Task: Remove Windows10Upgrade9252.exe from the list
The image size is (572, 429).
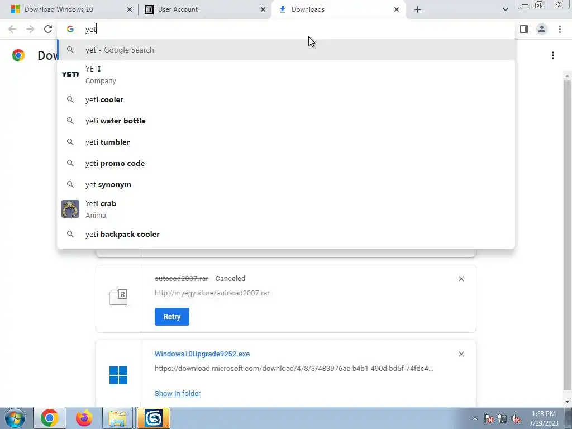Action: point(461,354)
